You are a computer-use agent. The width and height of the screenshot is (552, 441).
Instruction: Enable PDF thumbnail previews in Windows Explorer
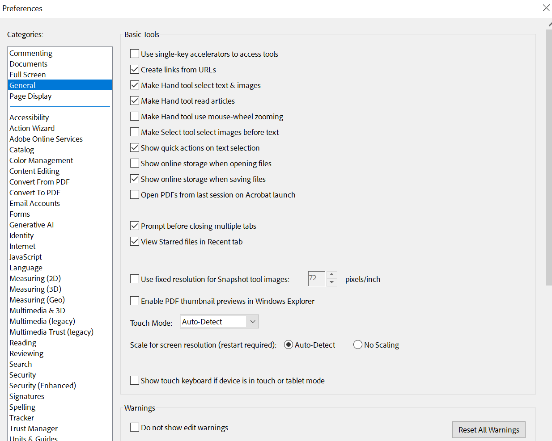135,301
